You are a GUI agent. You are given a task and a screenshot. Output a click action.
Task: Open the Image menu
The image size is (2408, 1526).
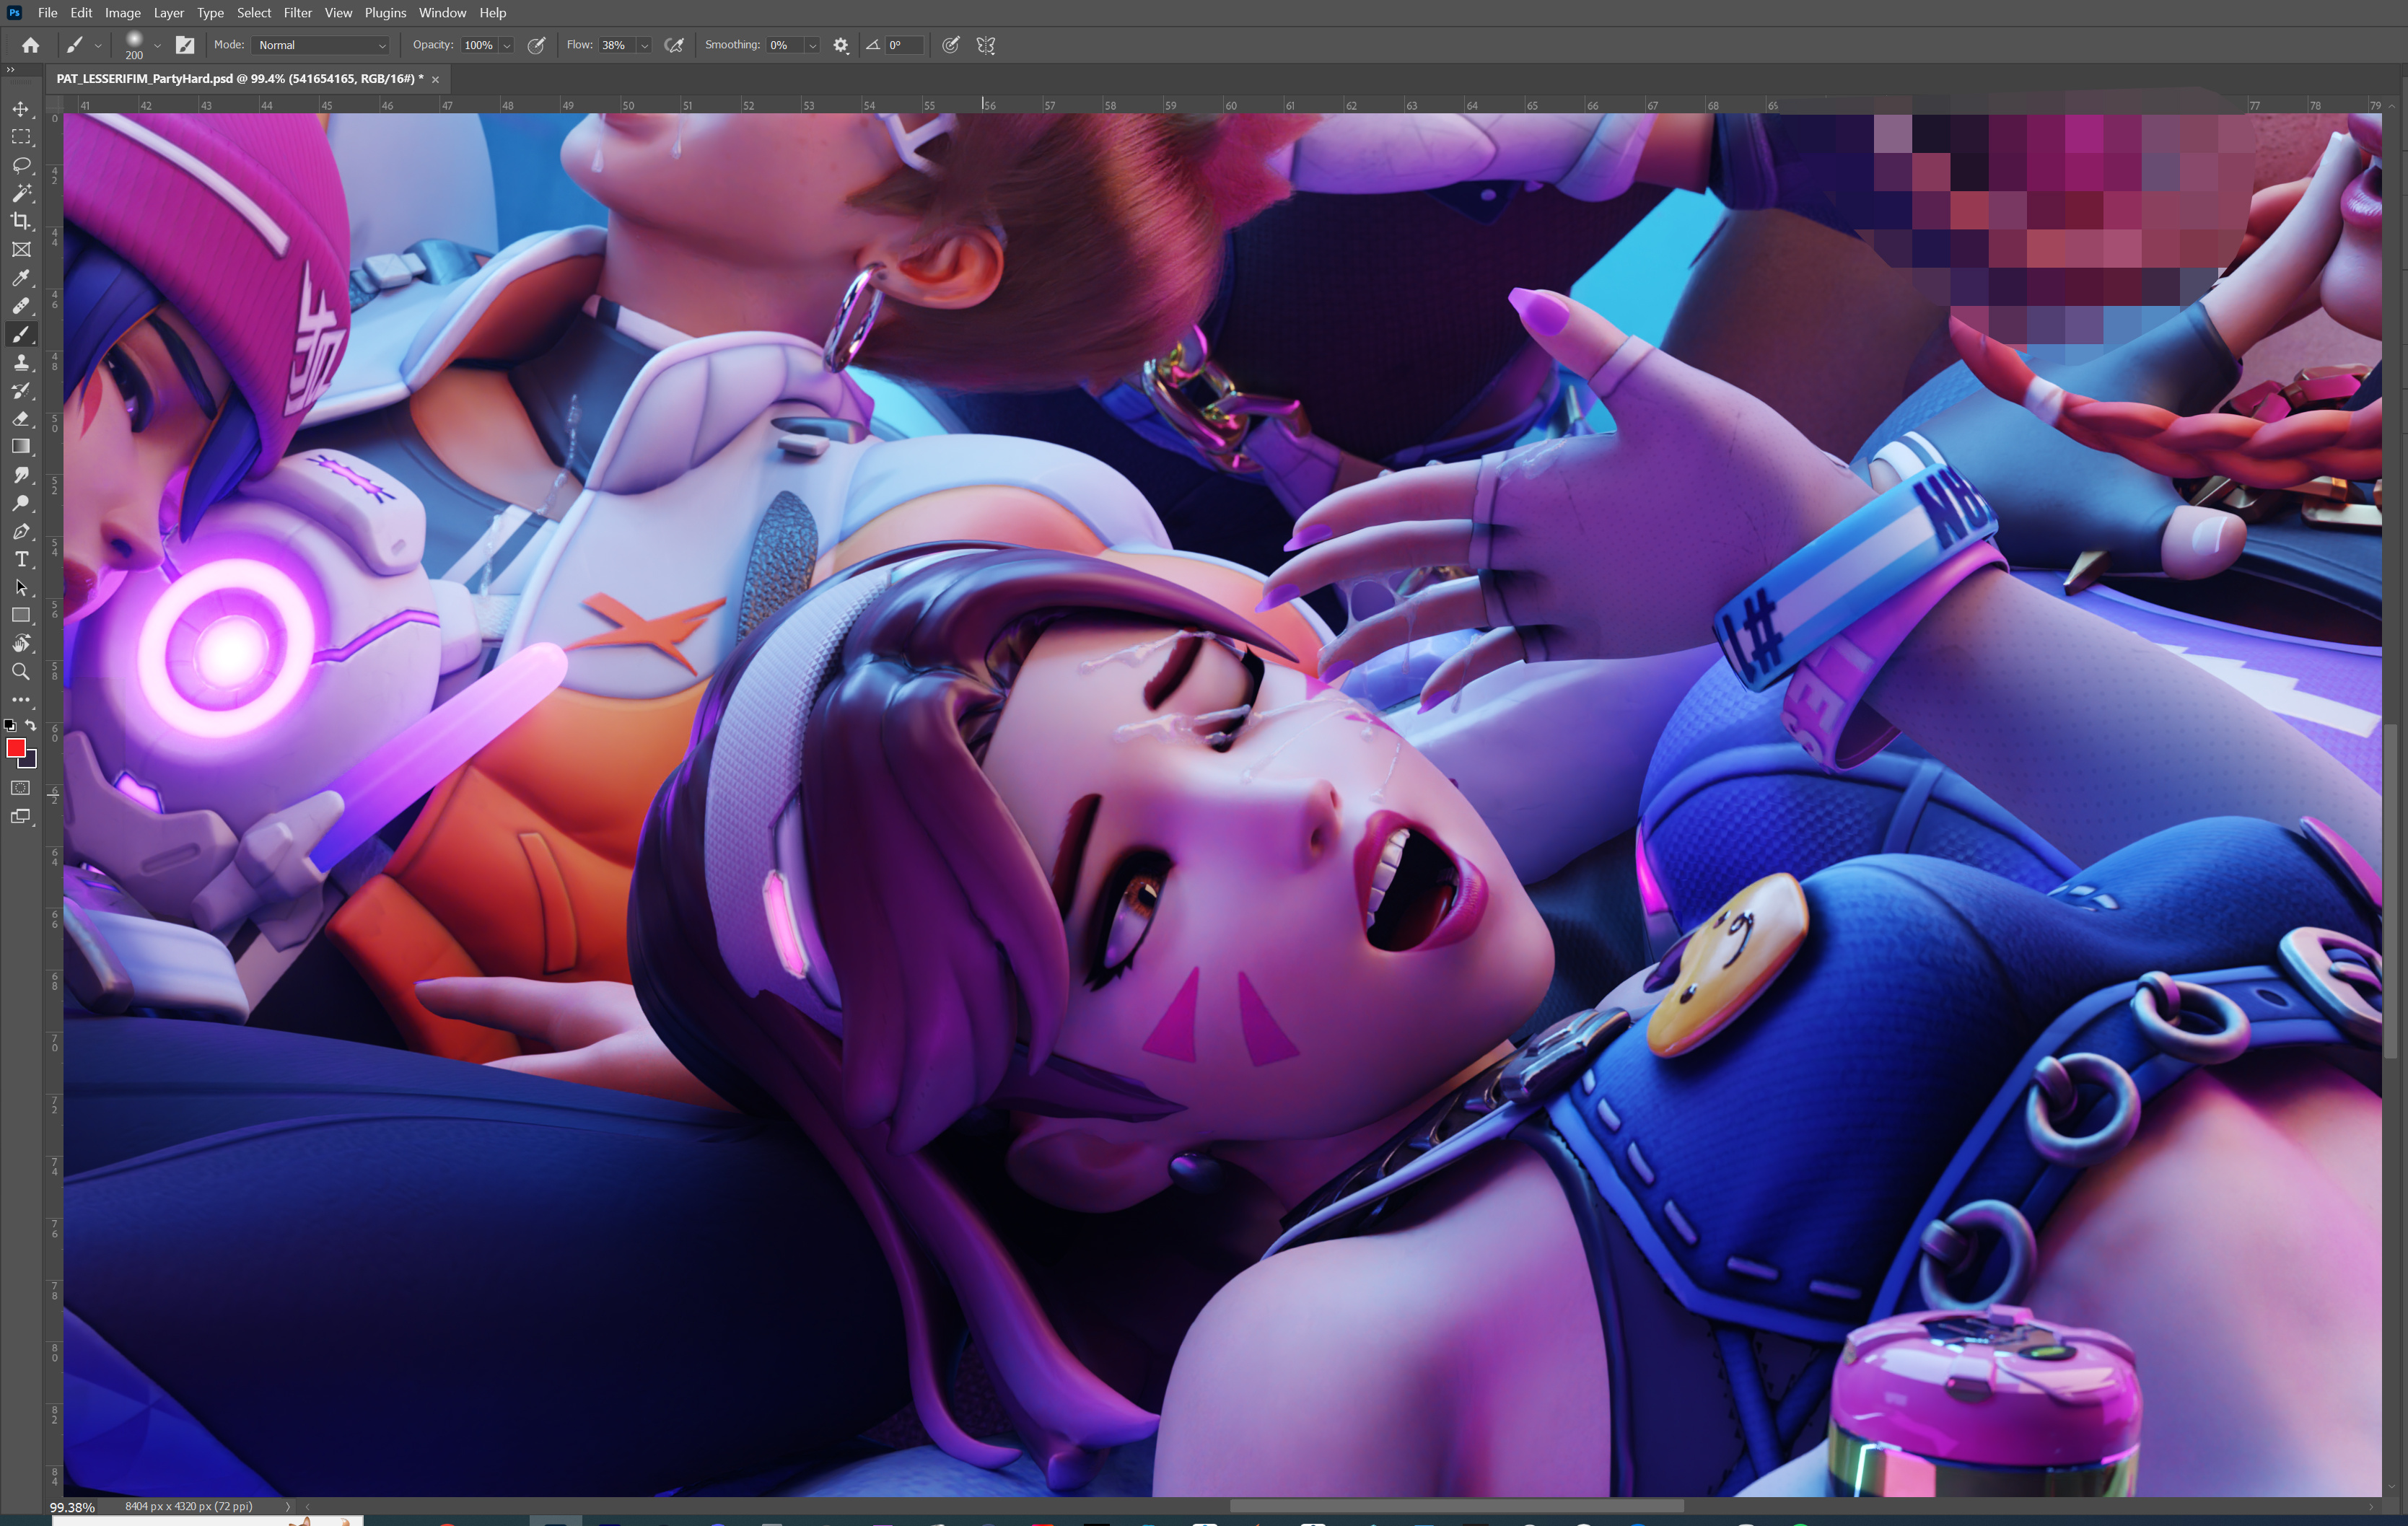[x=123, y=13]
